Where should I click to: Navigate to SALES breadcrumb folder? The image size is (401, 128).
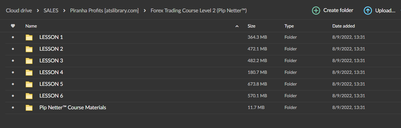[x=51, y=11]
